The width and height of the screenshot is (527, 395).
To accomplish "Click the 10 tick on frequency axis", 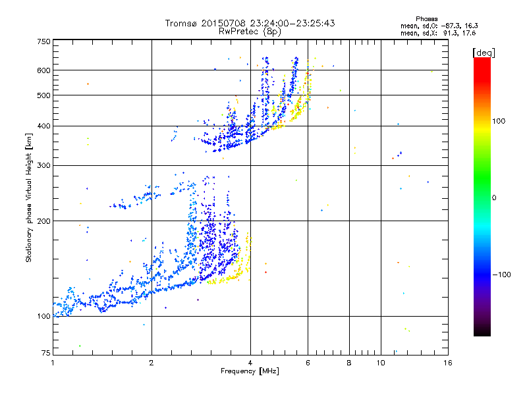I will click(x=380, y=363).
